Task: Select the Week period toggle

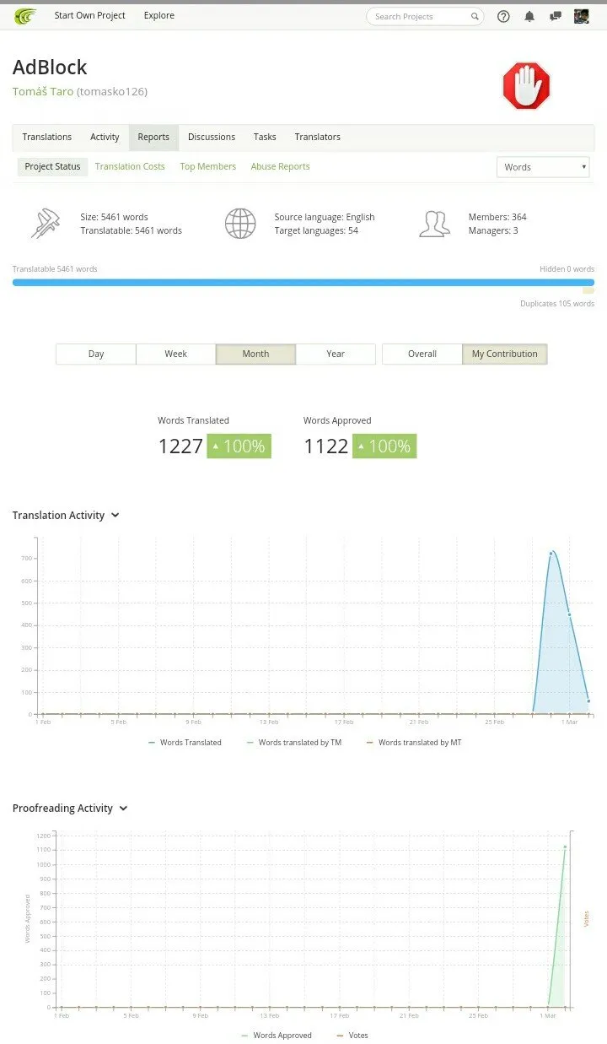Action: point(175,354)
